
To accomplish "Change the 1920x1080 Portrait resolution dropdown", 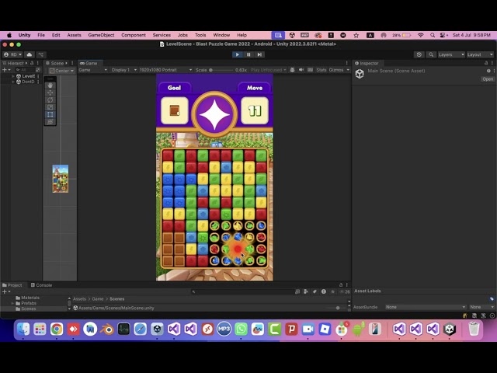I will click(x=165, y=70).
